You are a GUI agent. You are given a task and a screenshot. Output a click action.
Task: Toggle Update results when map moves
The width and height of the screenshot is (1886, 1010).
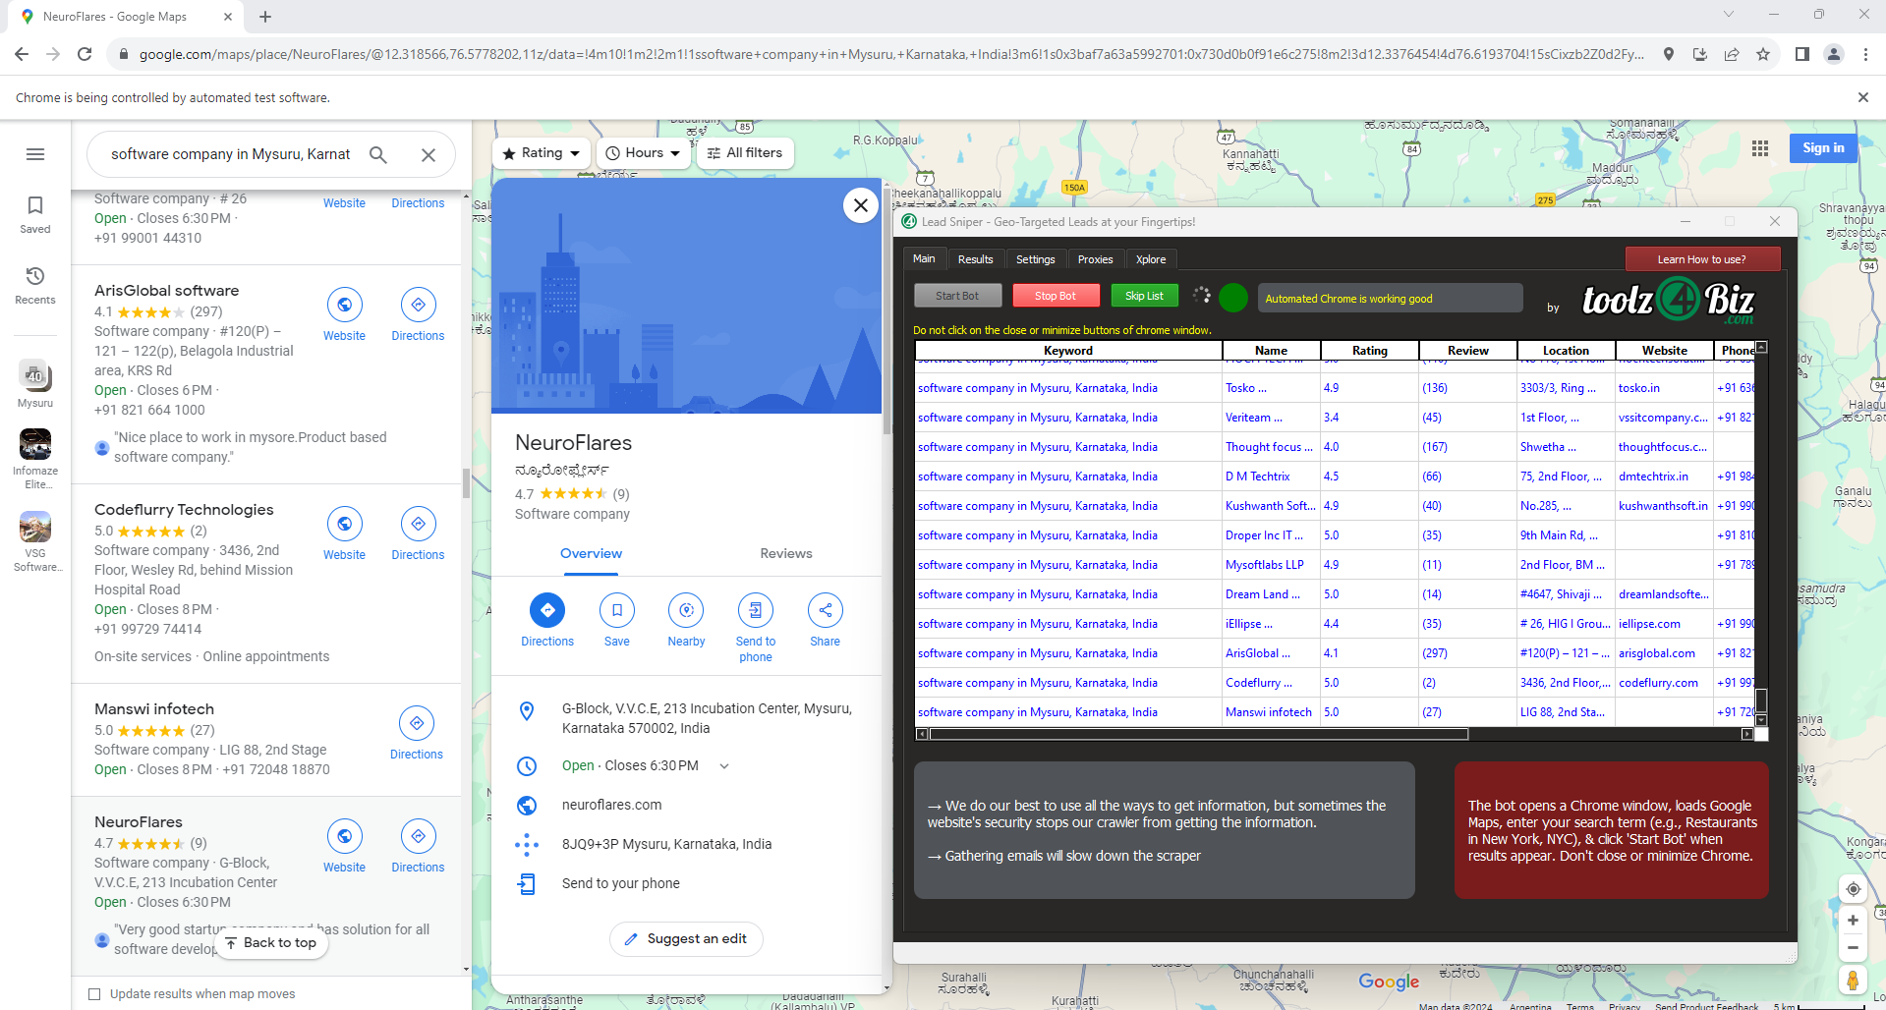(x=94, y=994)
